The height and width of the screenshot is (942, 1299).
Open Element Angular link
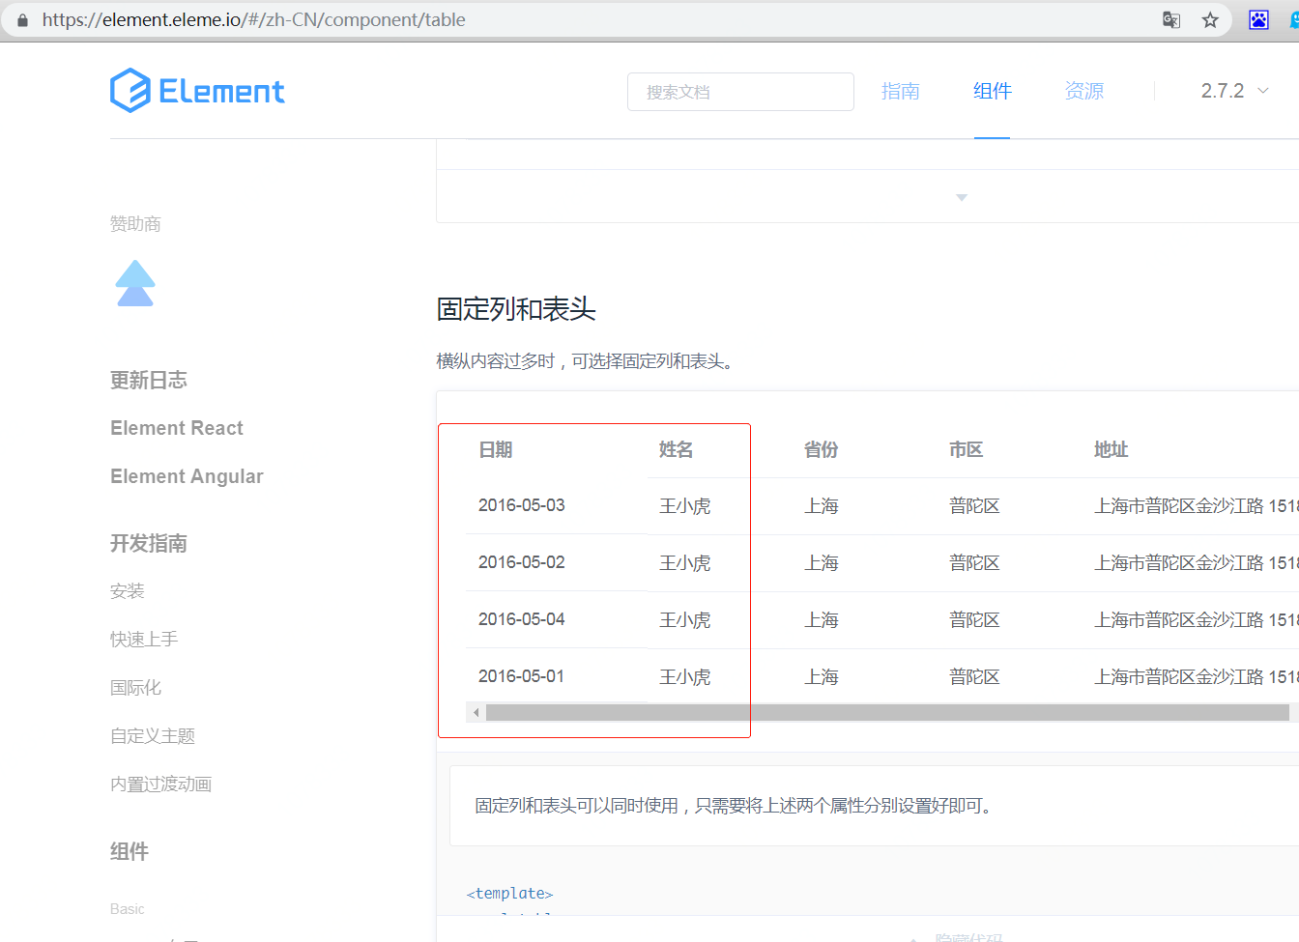coord(187,476)
